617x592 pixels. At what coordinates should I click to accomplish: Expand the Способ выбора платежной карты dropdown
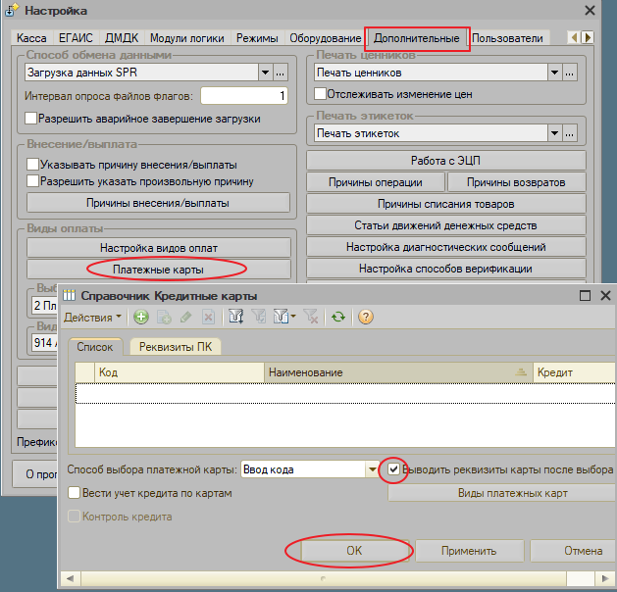point(372,469)
